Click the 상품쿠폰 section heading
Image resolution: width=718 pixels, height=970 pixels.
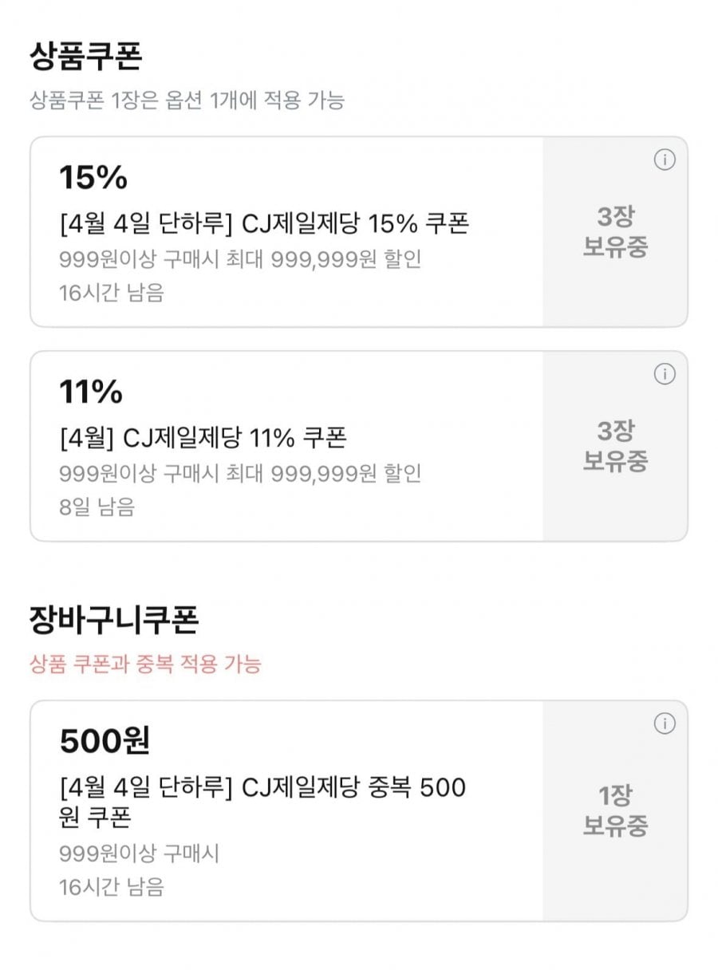[85, 57]
